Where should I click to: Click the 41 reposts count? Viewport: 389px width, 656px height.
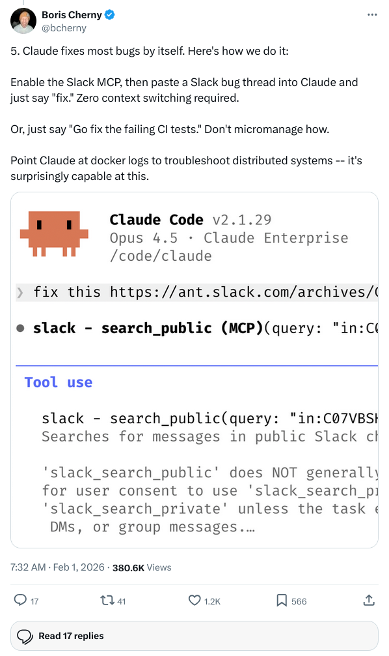coord(121,601)
